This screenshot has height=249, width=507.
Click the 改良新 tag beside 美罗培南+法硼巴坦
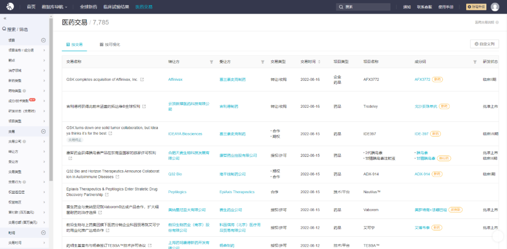click(x=455, y=210)
